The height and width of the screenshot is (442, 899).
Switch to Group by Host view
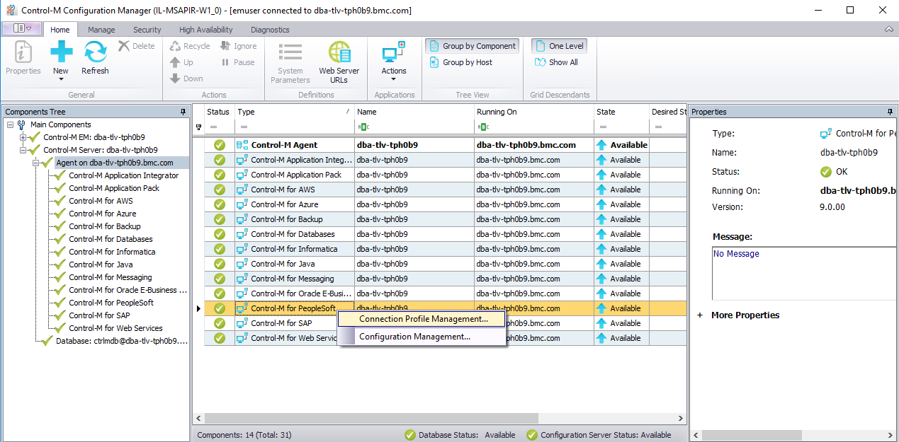(461, 62)
